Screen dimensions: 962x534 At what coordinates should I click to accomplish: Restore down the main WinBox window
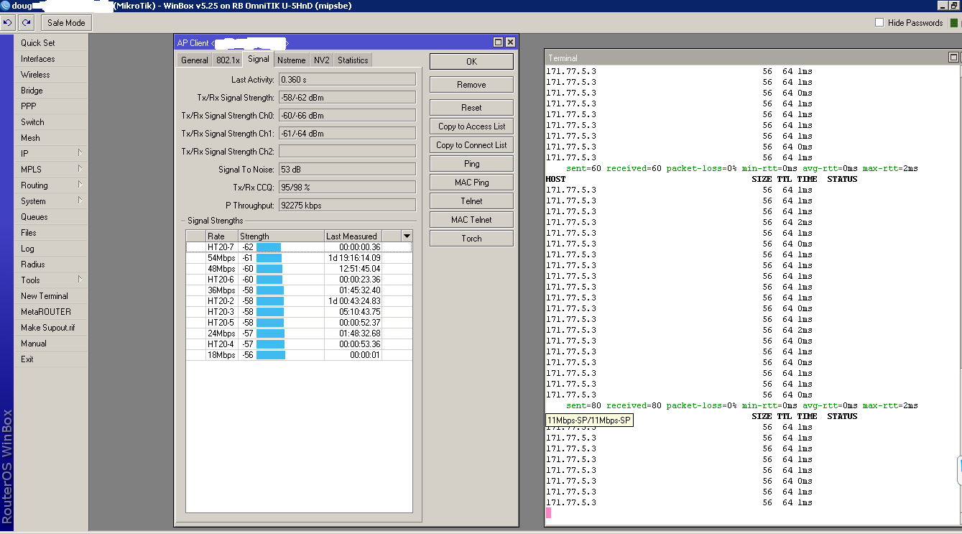point(954,6)
